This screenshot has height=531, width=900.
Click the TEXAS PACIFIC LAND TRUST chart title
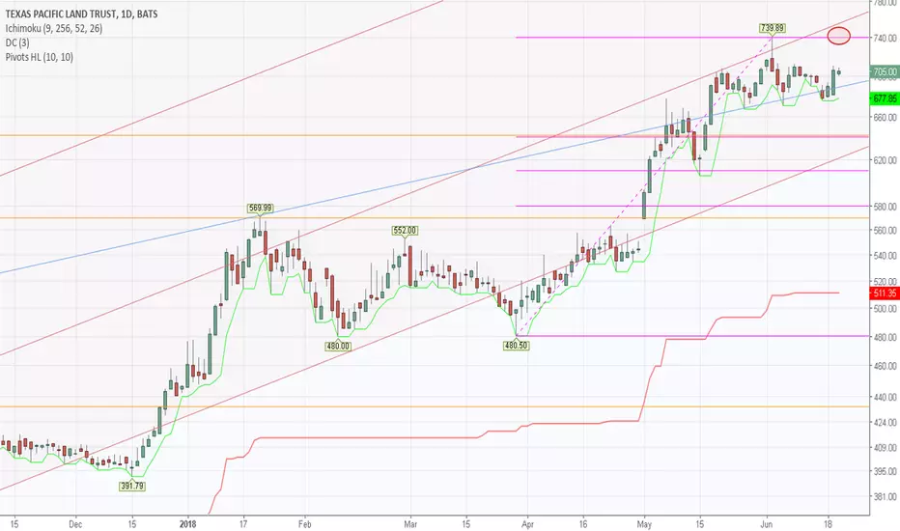(81, 14)
